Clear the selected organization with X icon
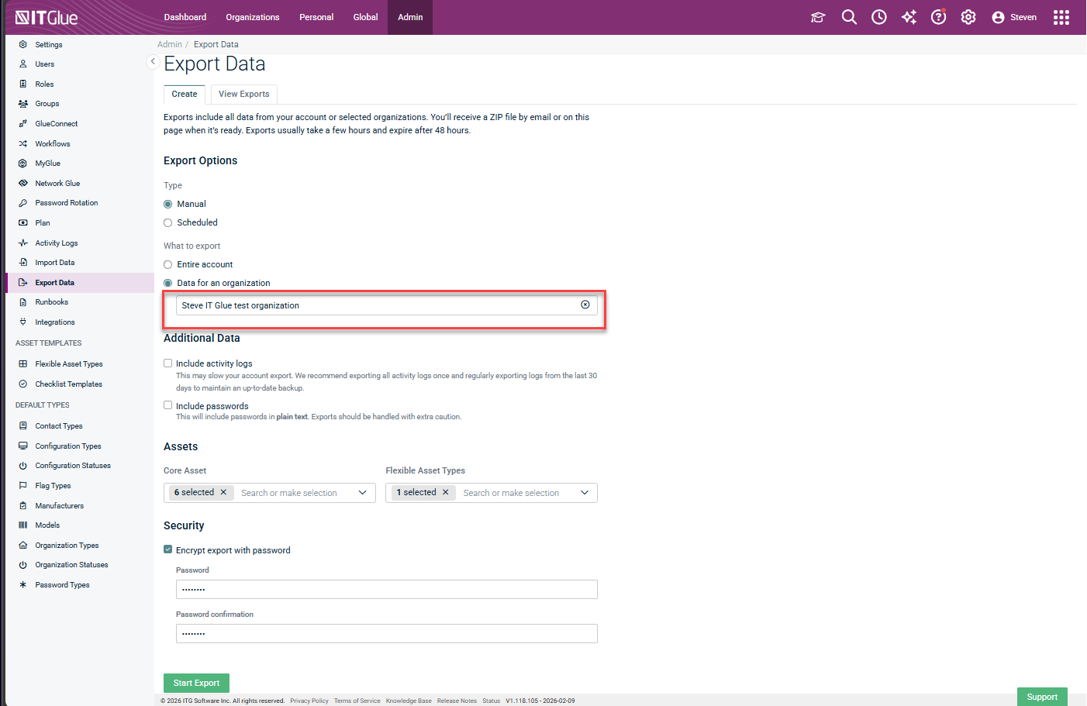Viewport: 1087px width, 706px height. (x=585, y=305)
